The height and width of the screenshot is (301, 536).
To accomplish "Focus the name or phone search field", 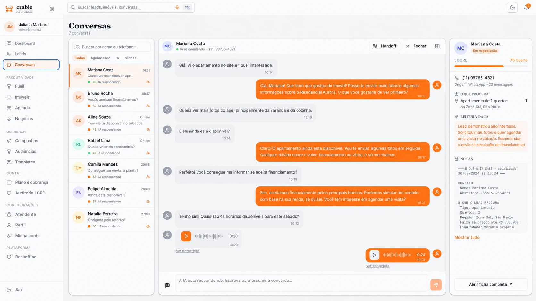I will (x=111, y=47).
